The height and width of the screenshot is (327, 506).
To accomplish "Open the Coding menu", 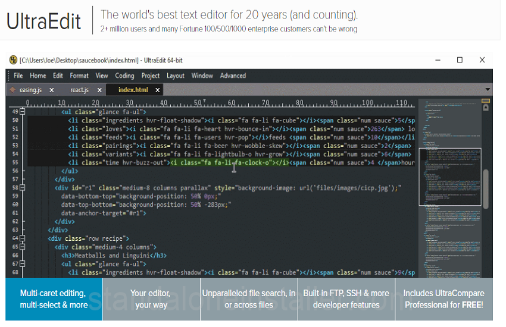I will pyautogui.click(x=124, y=76).
